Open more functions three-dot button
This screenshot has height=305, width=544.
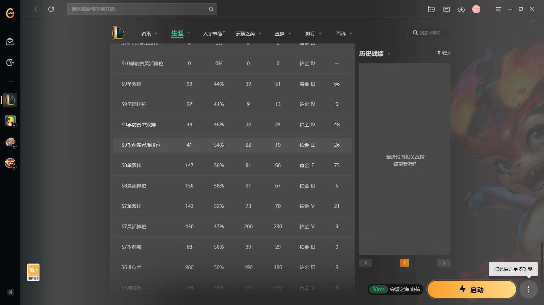coord(528,289)
